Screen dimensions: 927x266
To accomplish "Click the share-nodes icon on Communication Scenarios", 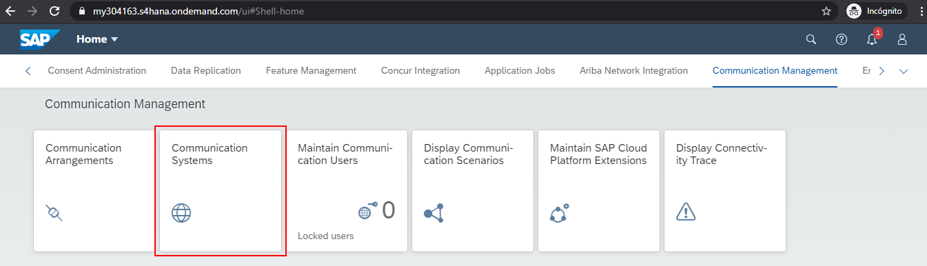I will (x=434, y=213).
